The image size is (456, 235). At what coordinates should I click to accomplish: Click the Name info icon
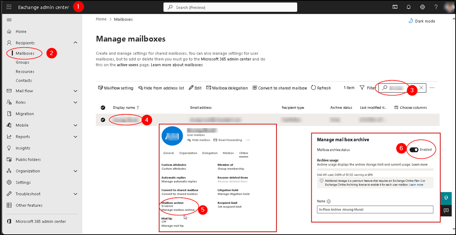(329, 201)
